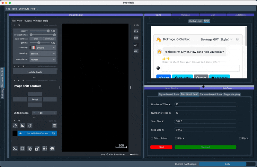Viewport: 257px width, 167px height.
Task: Create a new labels layer
Action: 30,126
